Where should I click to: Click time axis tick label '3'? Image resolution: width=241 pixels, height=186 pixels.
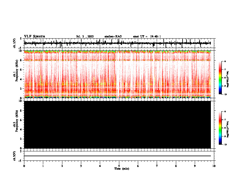[81, 166]
